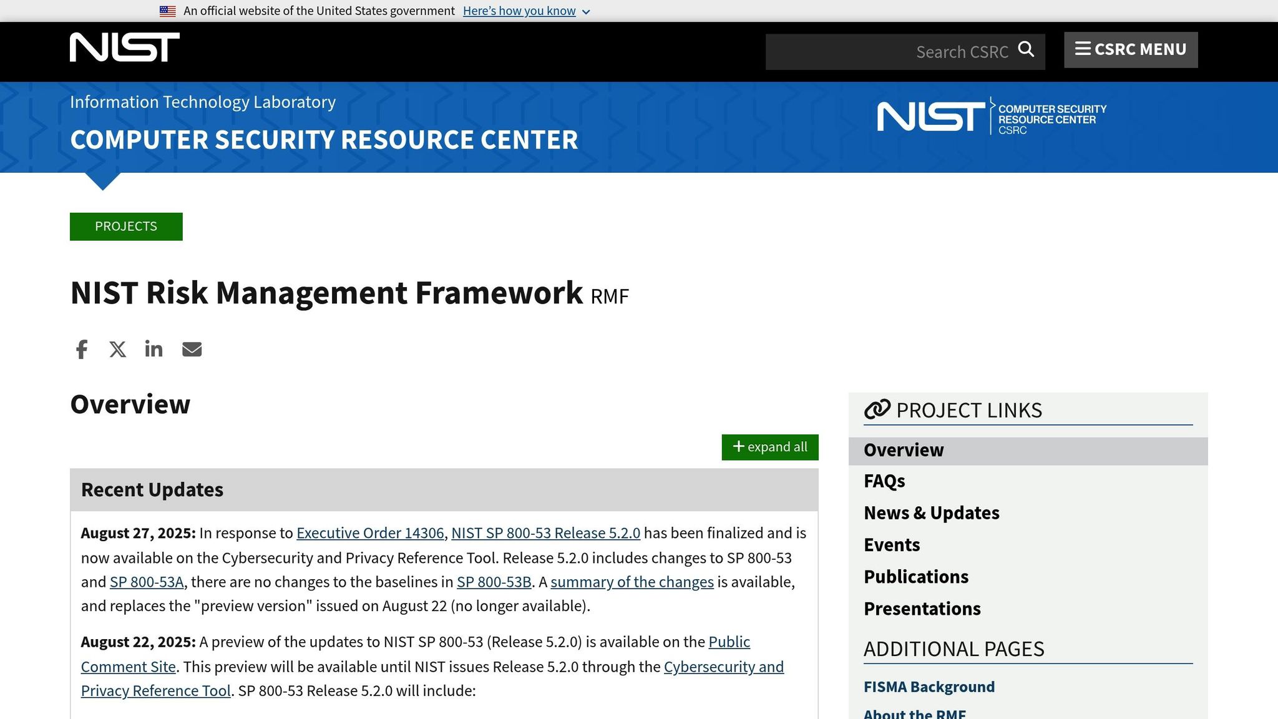Open the FISMA Background page
This screenshot has width=1278, height=719.
(x=929, y=687)
